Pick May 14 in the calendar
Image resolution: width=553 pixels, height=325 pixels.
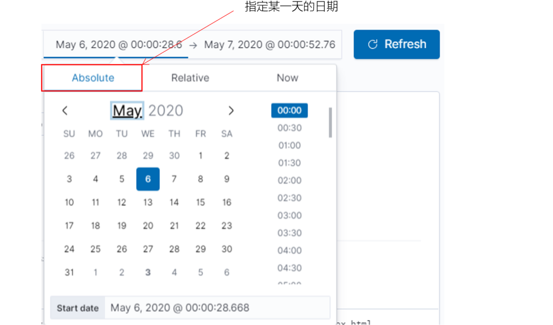point(174,202)
